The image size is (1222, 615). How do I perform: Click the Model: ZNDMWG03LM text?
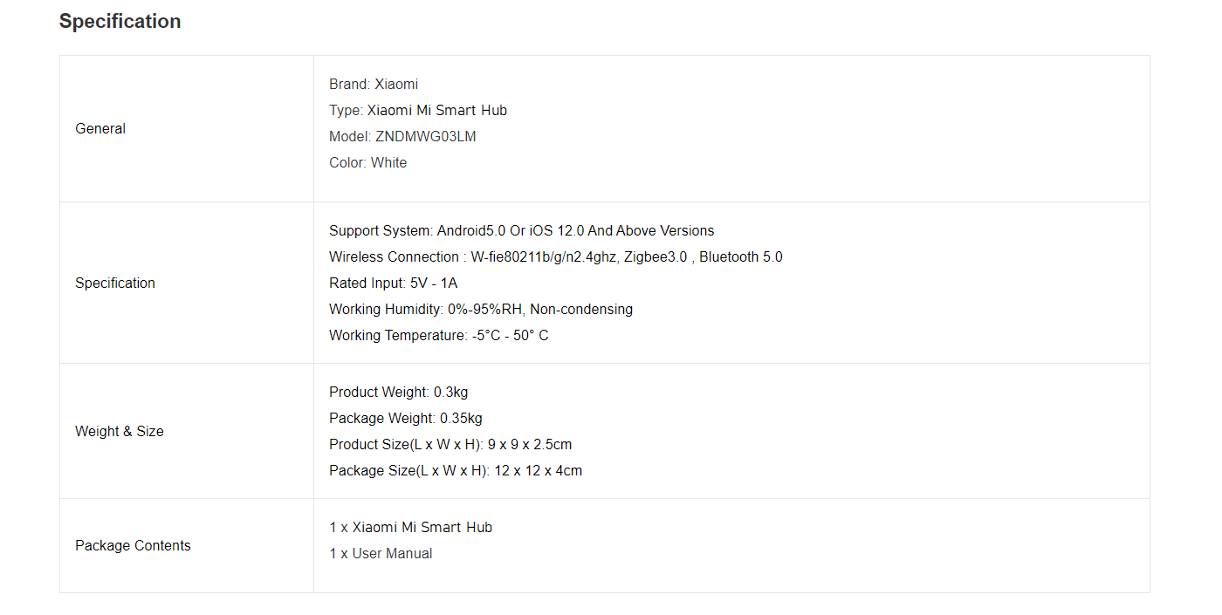click(402, 136)
